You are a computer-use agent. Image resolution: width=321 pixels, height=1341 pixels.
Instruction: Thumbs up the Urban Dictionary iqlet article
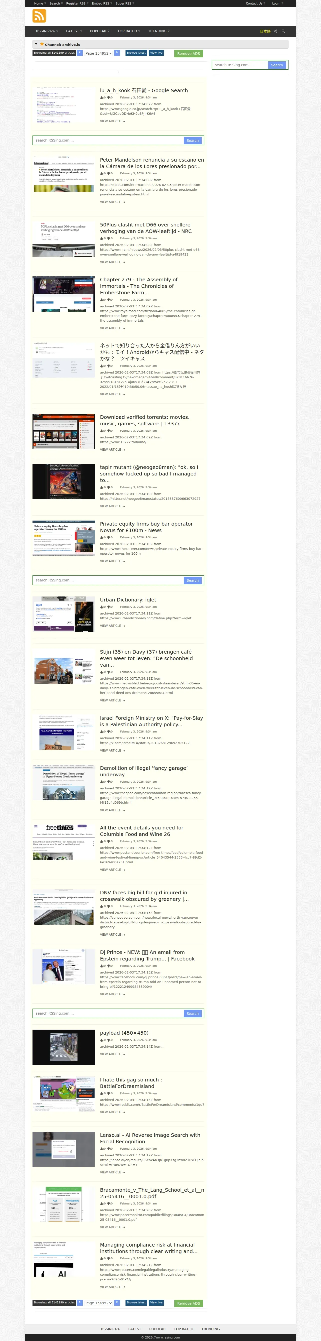102,606
